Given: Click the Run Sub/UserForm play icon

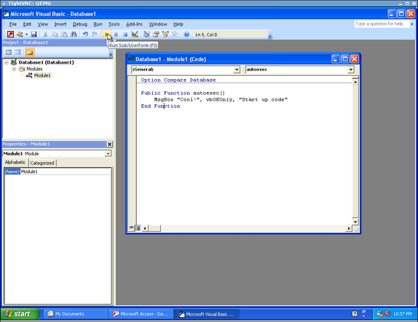Looking at the screenshot, I should [x=107, y=34].
